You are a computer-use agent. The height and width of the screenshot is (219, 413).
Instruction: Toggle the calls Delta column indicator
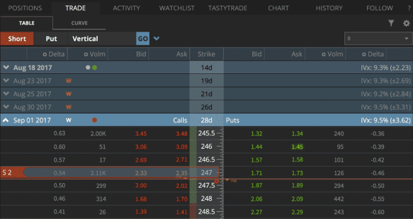click(44, 54)
